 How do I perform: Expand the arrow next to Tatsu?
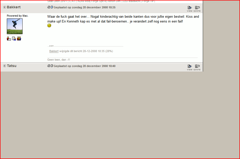(x=5, y=66)
